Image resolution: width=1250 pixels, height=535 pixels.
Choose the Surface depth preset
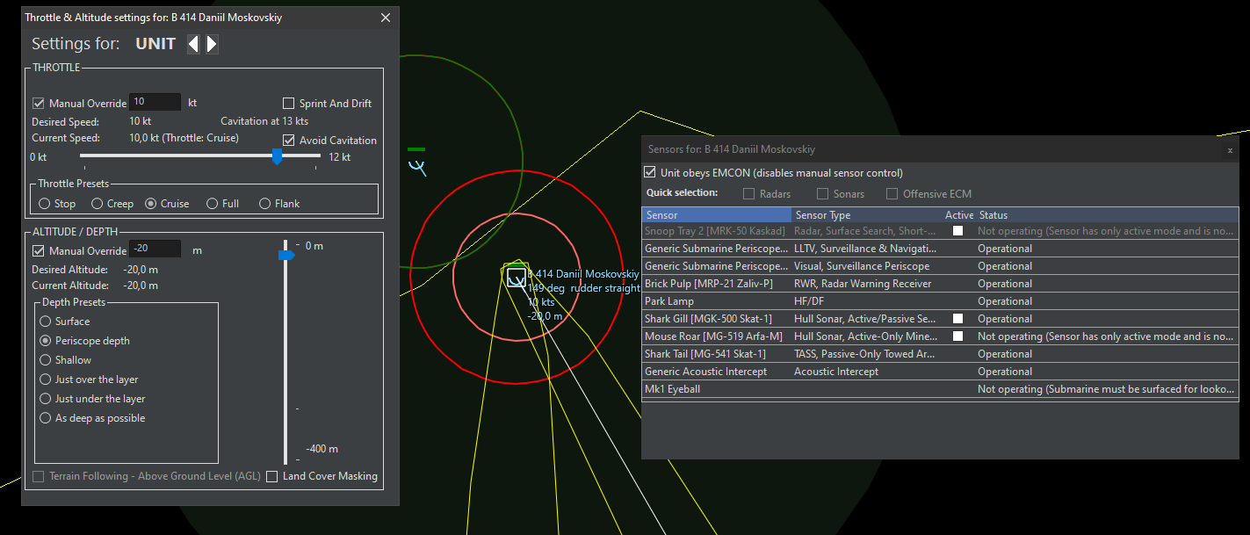46,322
